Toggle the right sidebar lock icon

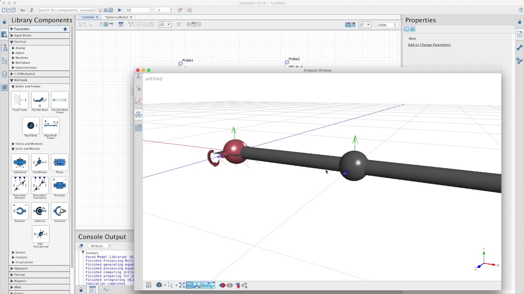pyautogui.click(x=519, y=22)
